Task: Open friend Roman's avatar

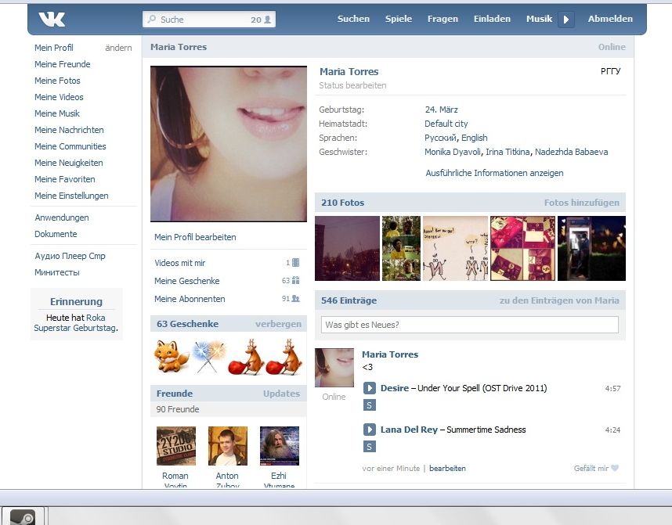Action: pos(176,446)
